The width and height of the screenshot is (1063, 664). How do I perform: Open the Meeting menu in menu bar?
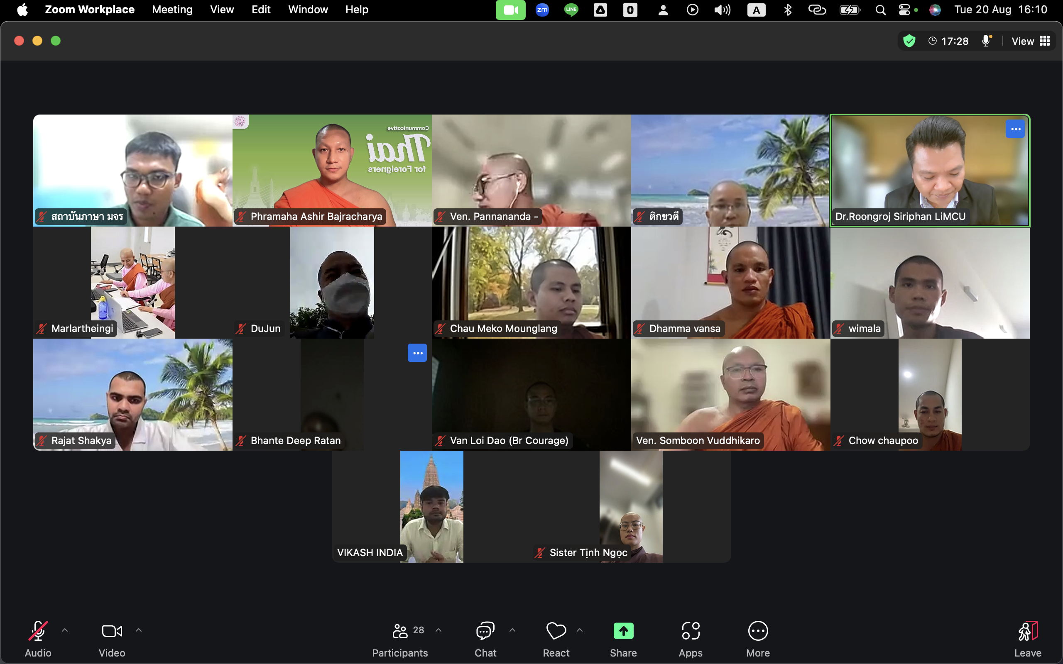[172, 10]
